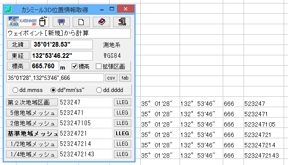Click the mesh code value 52324721 in dialog
The height and width of the screenshot is (165, 288).
pyautogui.click(x=85, y=133)
